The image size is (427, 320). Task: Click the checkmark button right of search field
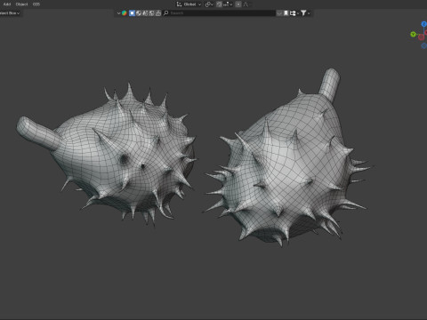tap(279, 13)
